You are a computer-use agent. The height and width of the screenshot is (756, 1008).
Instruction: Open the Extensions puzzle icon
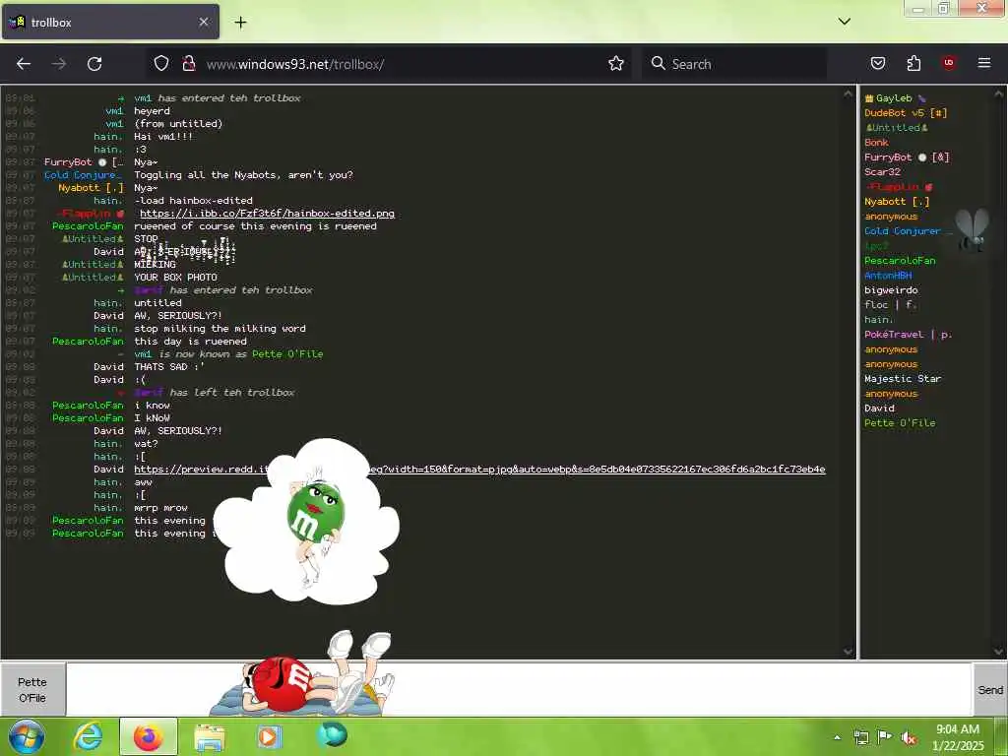[913, 63]
